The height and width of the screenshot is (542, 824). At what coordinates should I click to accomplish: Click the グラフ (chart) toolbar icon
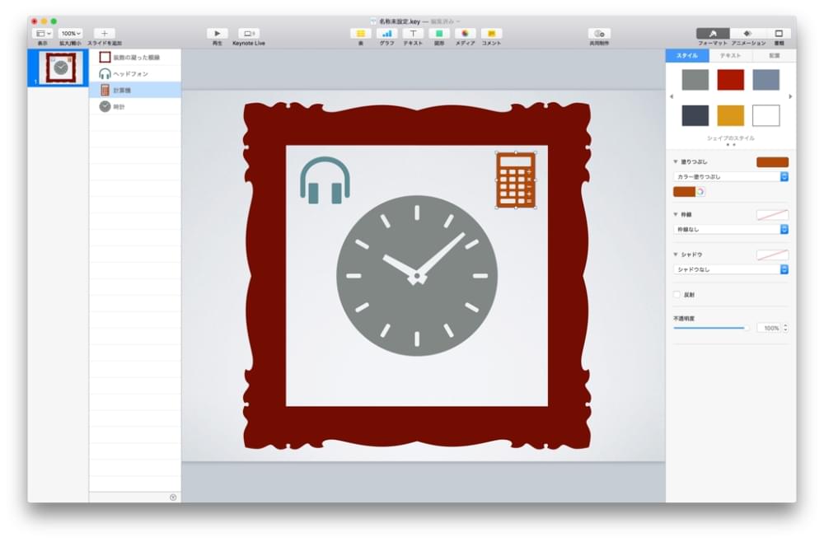point(386,34)
